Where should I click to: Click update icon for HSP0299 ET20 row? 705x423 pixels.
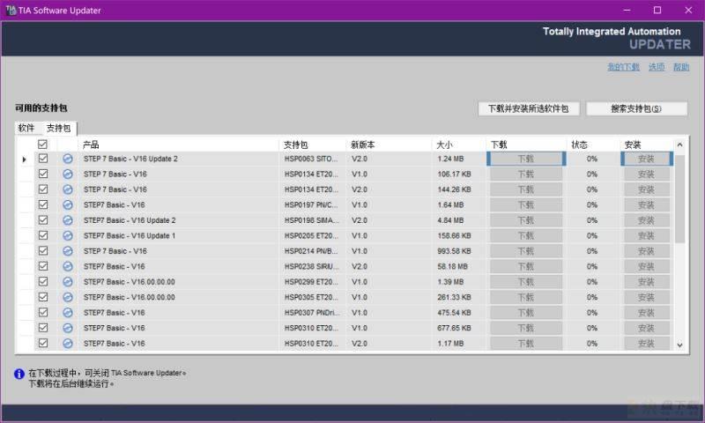tap(68, 282)
